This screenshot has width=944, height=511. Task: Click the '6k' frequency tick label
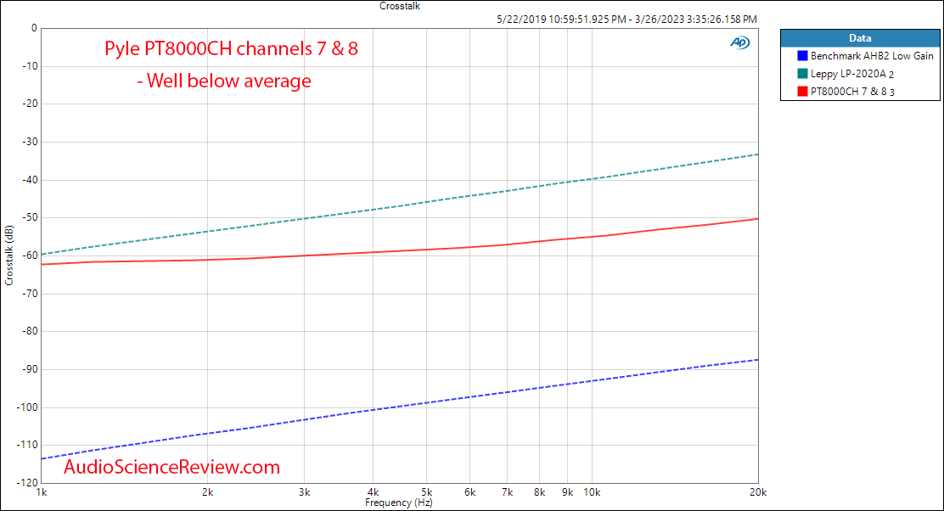tap(470, 492)
